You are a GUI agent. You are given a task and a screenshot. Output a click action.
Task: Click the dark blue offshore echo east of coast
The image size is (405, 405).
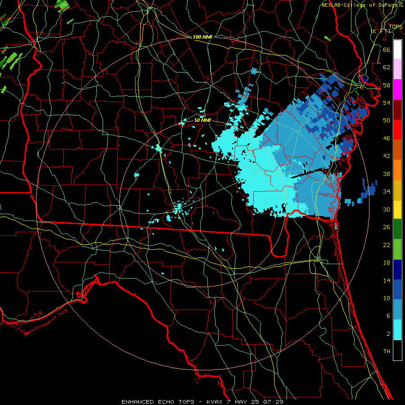[369, 191]
